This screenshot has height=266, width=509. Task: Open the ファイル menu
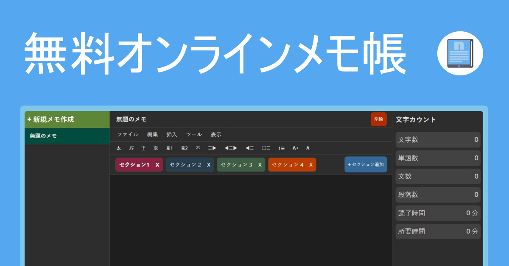click(128, 135)
